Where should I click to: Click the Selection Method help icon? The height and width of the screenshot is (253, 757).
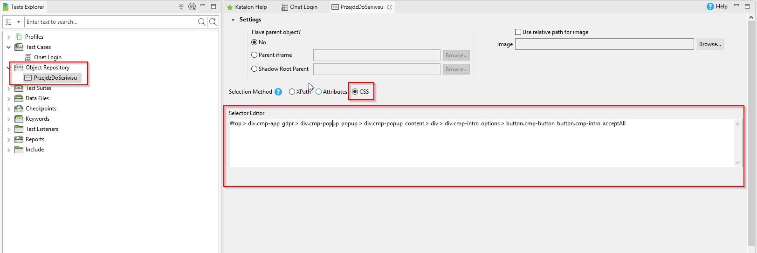pos(278,92)
